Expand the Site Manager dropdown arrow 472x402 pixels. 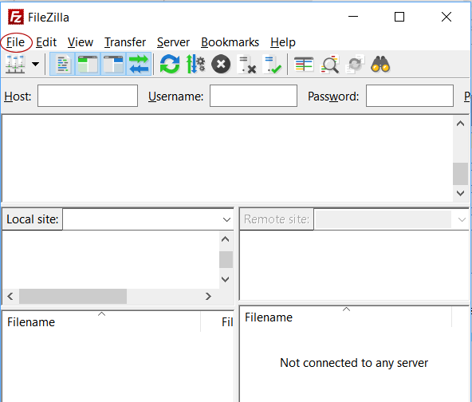(x=36, y=64)
